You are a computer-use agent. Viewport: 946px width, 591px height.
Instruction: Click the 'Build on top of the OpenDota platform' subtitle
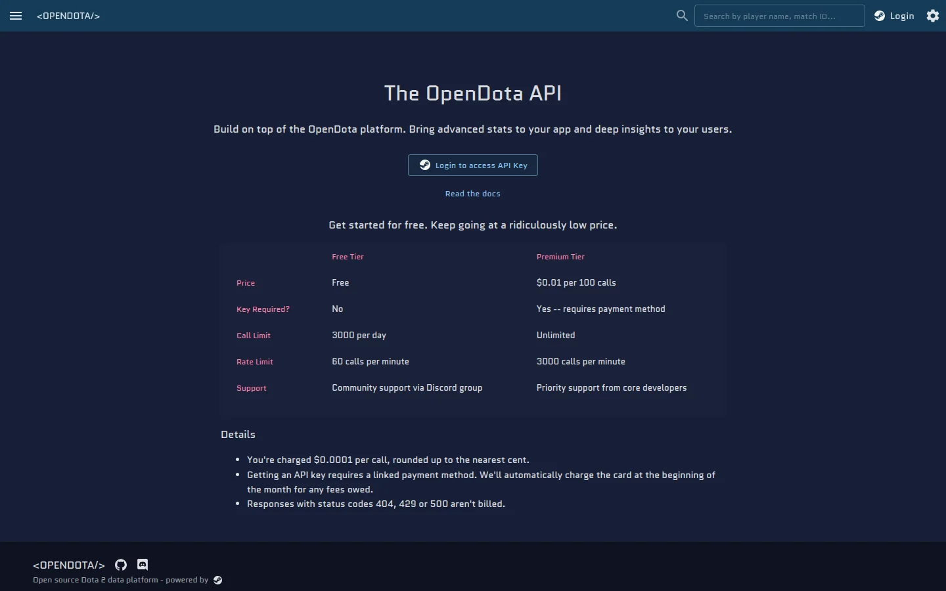click(473, 129)
